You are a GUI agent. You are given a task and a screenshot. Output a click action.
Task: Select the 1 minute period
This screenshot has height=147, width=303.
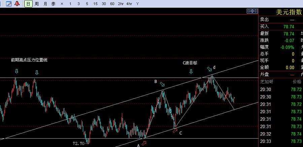click(x=70, y=4)
